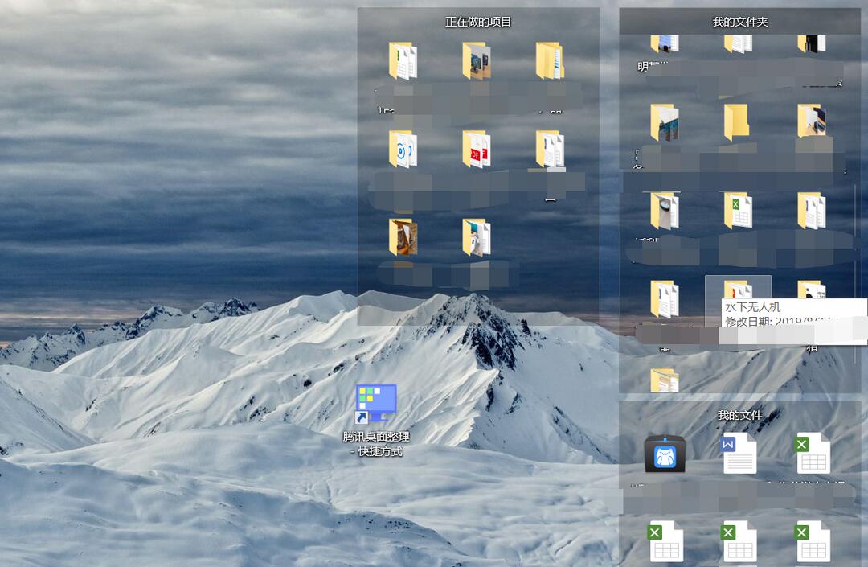
Task: Select the plain empty folder in 我的文件夹
Action: [737, 121]
